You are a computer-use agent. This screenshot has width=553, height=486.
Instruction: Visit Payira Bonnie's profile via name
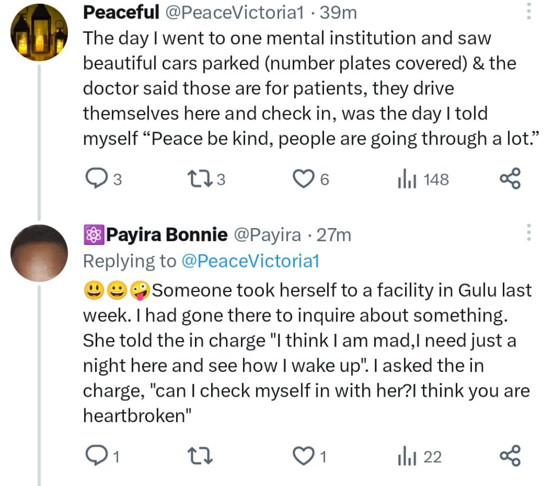pyautogui.click(x=167, y=235)
